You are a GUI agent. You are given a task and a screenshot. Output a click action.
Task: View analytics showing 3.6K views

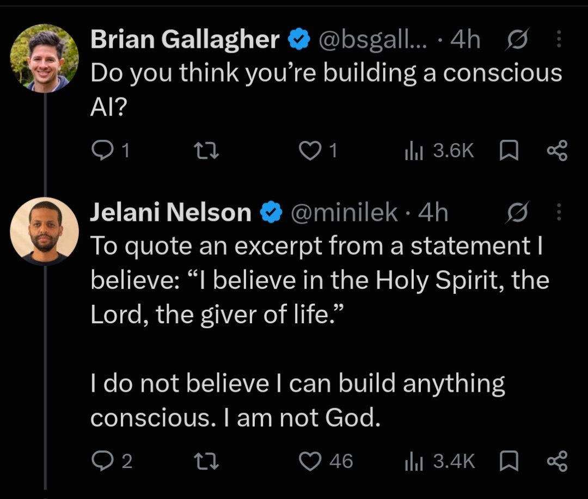tap(439, 151)
